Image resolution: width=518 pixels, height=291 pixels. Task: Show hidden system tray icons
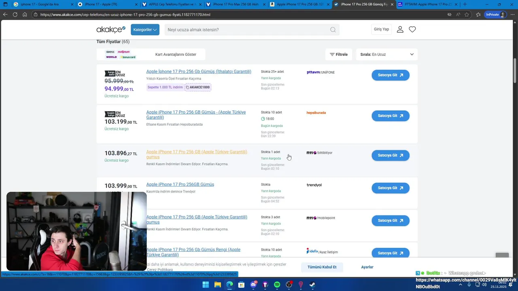(x=461, y=285)
